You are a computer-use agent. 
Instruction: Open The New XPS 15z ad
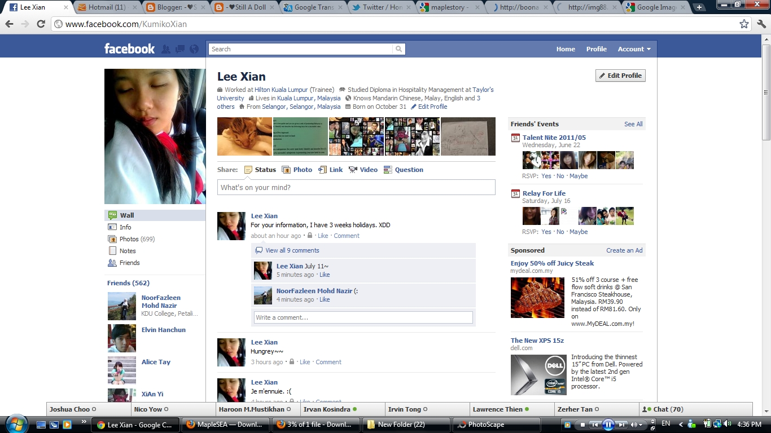point(537,341)
